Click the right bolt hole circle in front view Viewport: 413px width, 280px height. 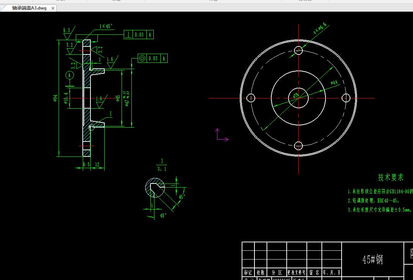[346, 98]
